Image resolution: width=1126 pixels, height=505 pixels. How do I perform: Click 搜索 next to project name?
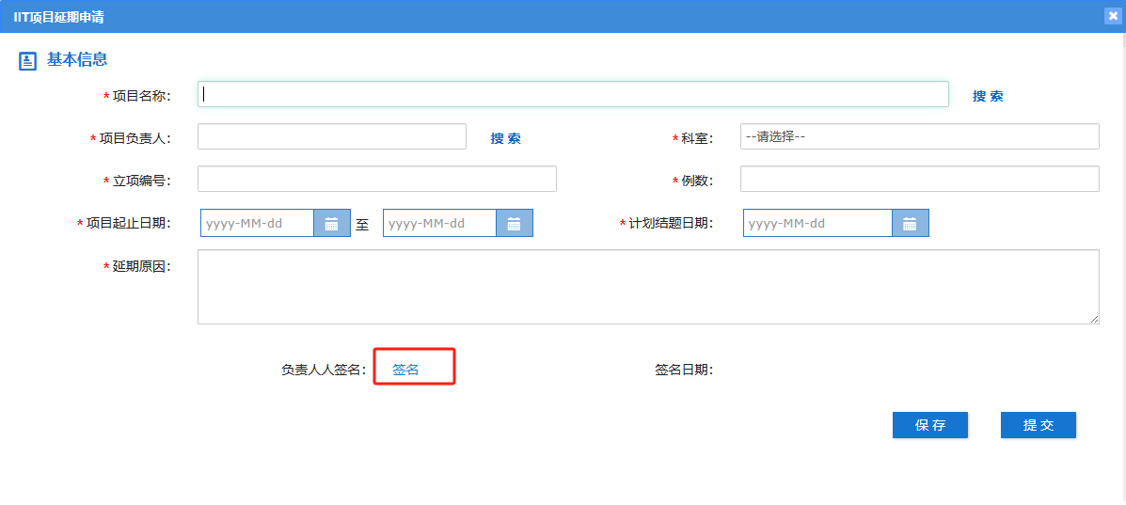[x=988, y=96]
